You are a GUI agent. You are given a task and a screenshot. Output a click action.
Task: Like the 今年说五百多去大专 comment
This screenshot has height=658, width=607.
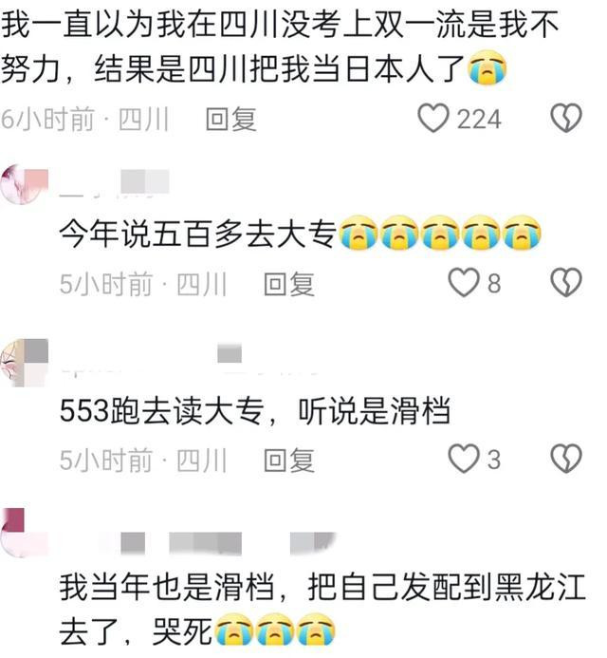[464, 282]
